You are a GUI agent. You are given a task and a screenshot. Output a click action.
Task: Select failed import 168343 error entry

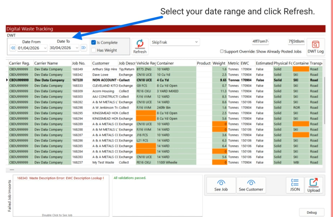coord(61,178)
